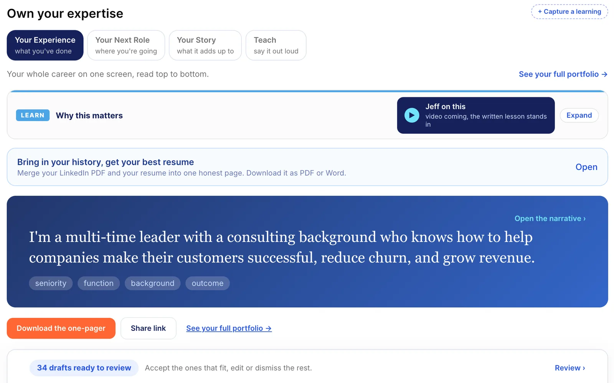Open the narrative link
Viewport: 614px width, 383px height.
pos(550,218)
